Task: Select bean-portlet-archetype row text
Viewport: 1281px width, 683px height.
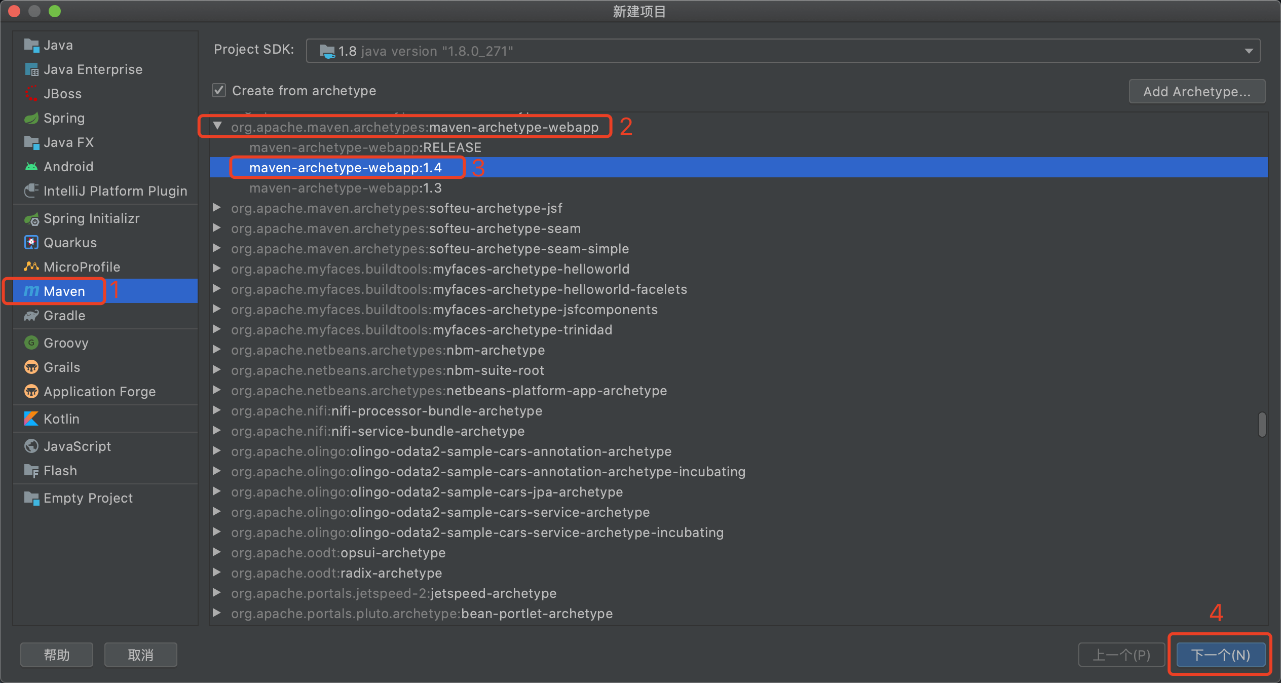Action: tap(422, 614)
